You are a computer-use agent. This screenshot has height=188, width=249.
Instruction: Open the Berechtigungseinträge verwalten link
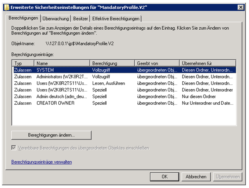41,162
